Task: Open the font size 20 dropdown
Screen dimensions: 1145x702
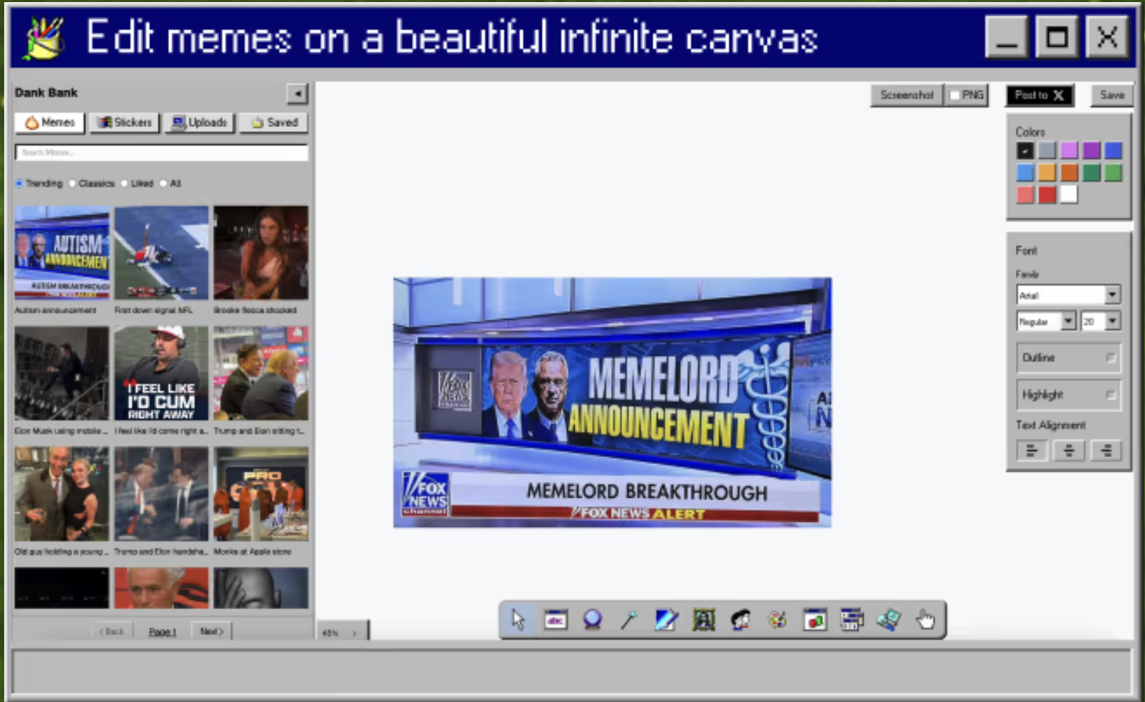Action: click(1100, 322)
